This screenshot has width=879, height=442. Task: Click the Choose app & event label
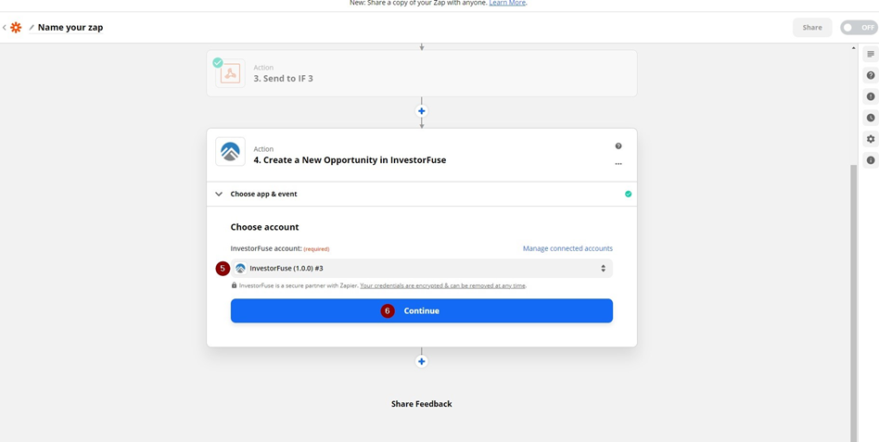(263, 194)
